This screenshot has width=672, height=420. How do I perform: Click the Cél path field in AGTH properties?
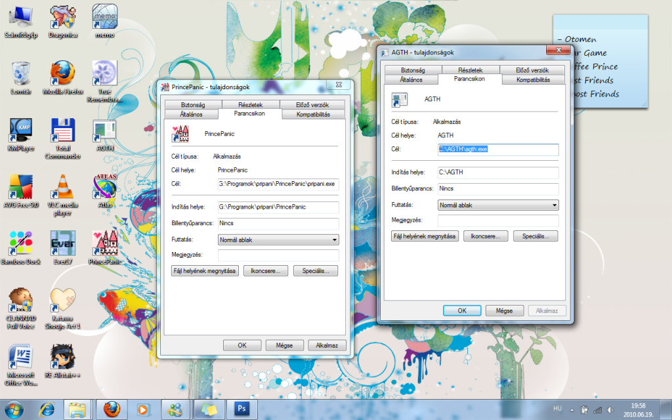click(498, 149)
